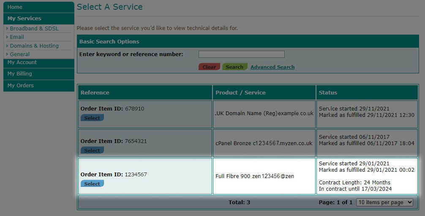This screenshot has width=425, height=216.
Task: Open My Services section
Action: click(x=39, y=19)
